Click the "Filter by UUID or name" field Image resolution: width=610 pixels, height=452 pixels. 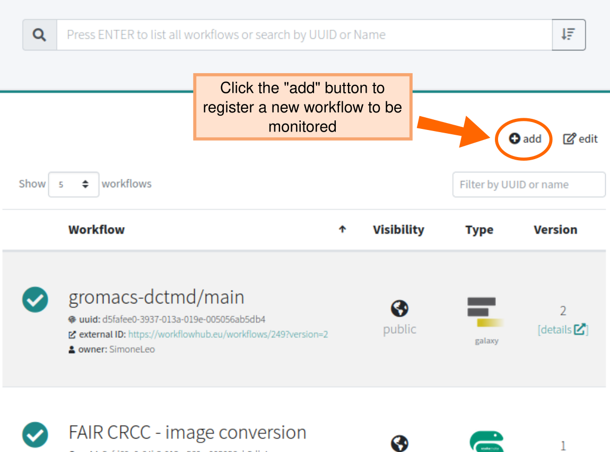point(529,184)
